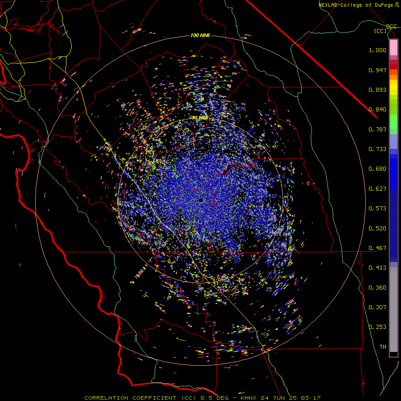Click the 100 NMI range ring label
This screenshot has height=401, width=401.
(200, 35)
